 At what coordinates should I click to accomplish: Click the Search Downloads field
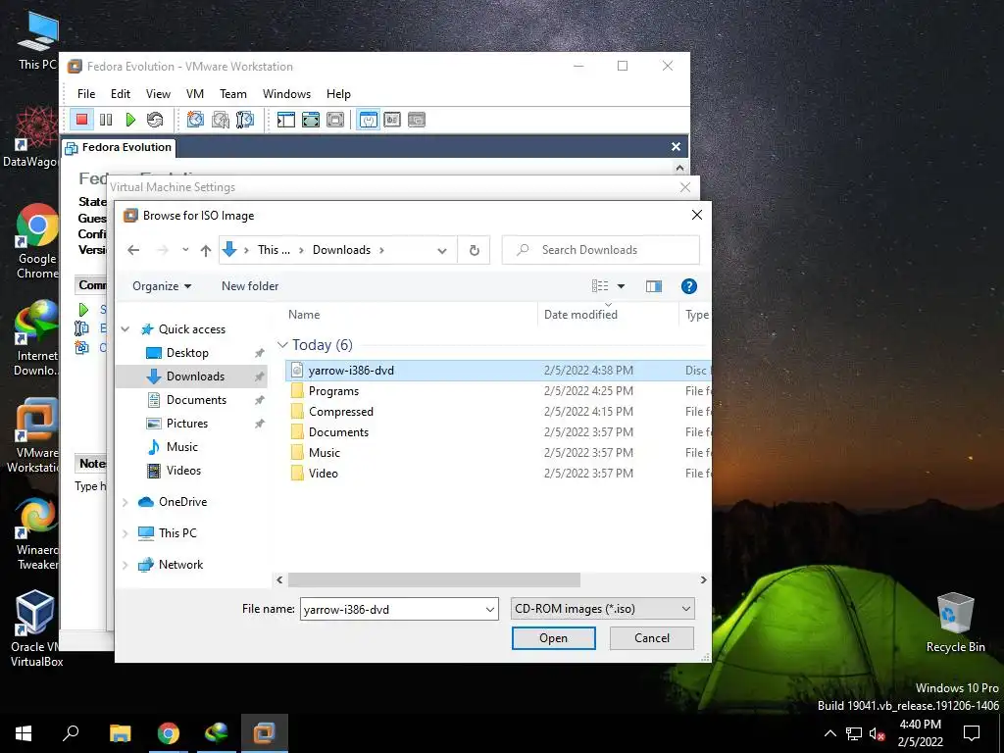(x=601, y=250)
